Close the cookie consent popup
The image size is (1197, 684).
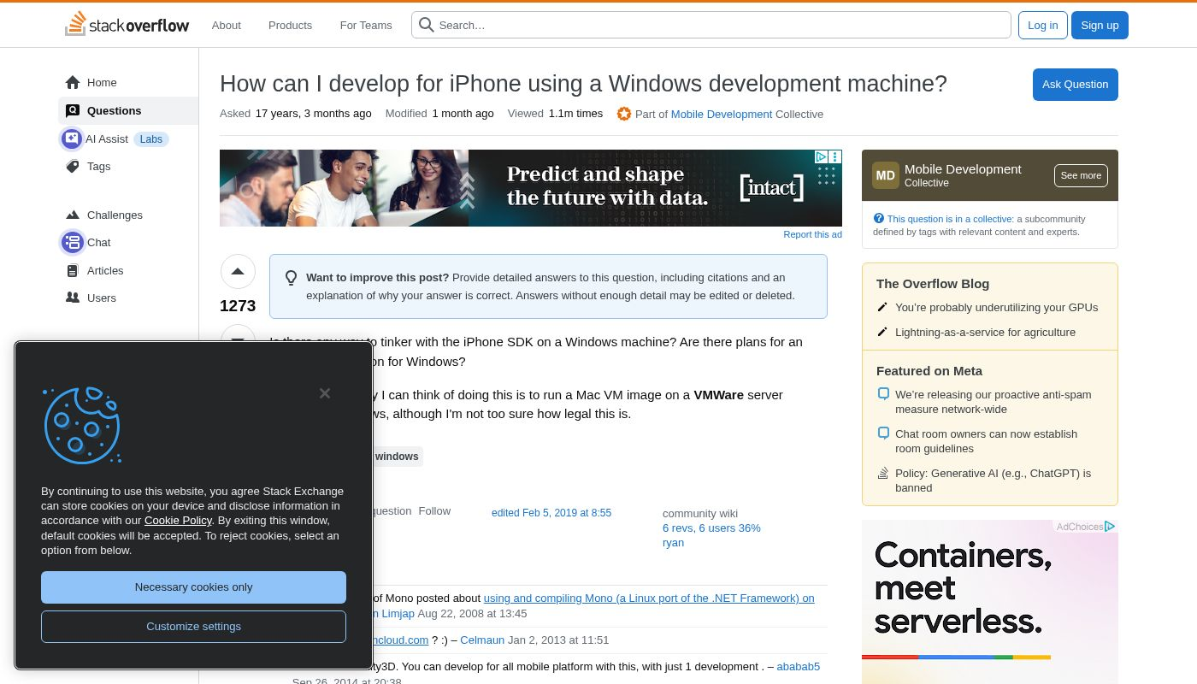click(325, 393)
